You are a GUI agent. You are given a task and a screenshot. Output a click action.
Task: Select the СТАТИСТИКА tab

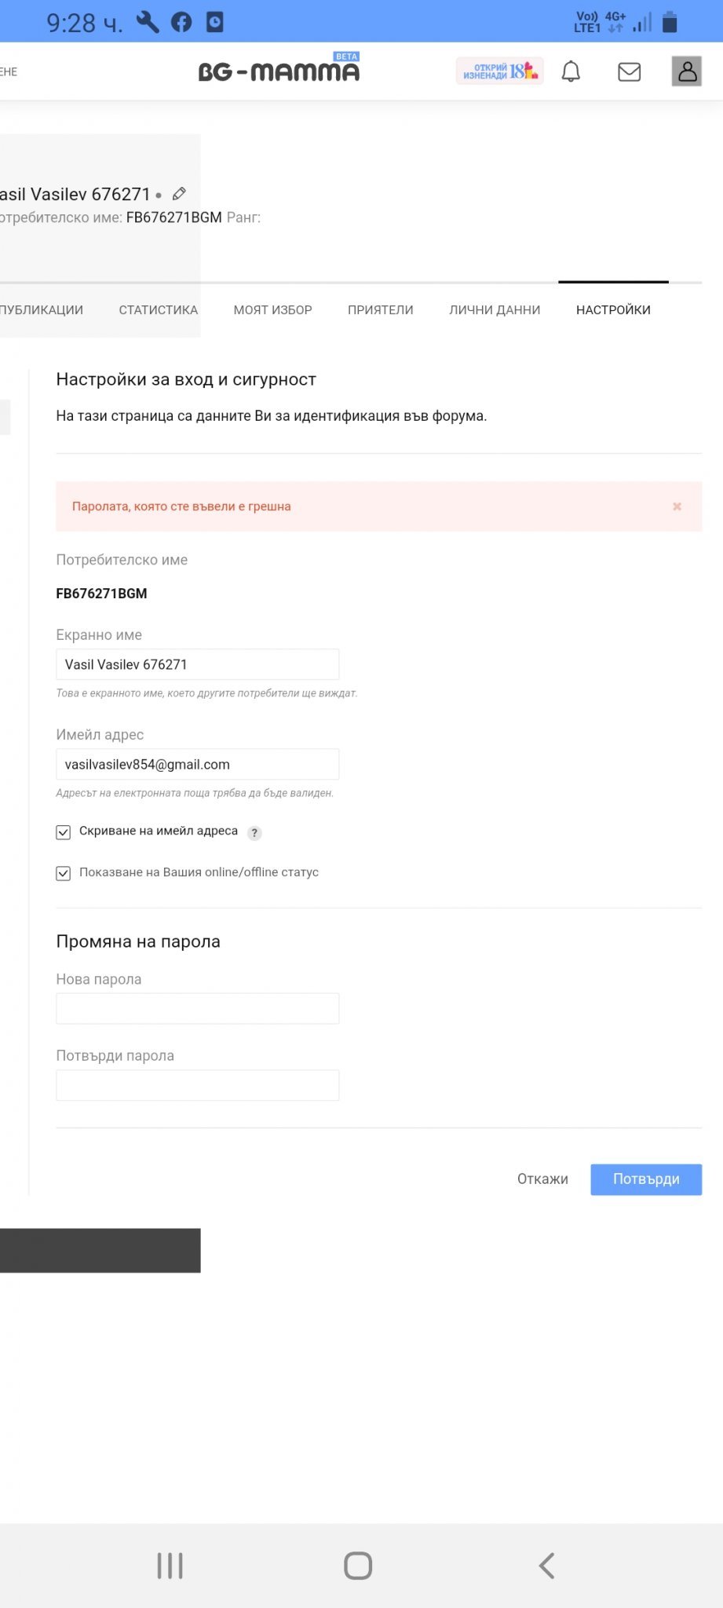tap(158, 310)
